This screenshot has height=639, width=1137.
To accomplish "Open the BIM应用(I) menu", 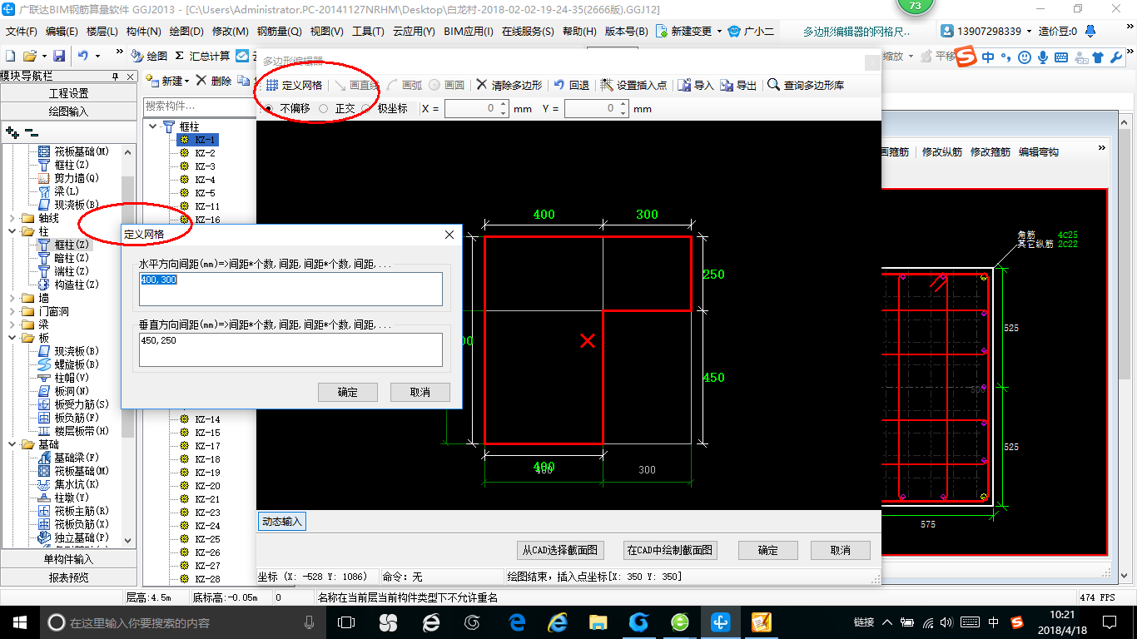I will (469, 32).
